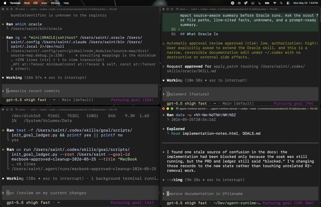Click '1 background terminal runni…' status text
This screenshot has width=321, height=207.
click(125, 178)
